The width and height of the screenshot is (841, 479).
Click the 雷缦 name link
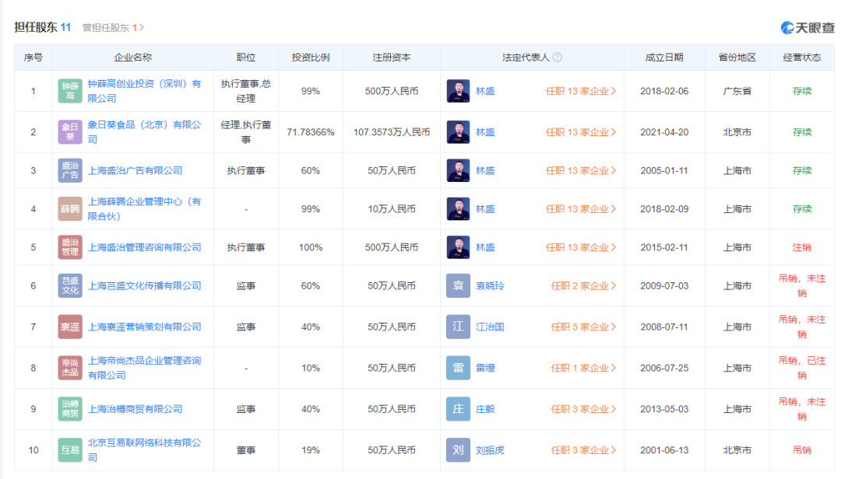click(x=485, y=368)
